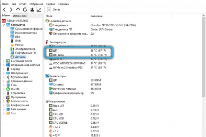Expand the Операционная система node

4,65
